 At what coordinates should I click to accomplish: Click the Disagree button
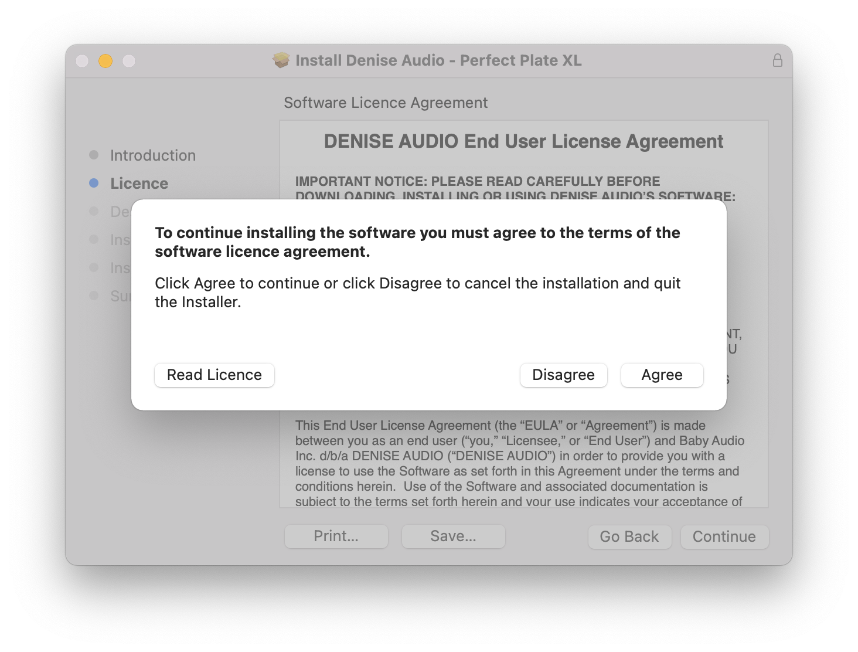(x=563, y=375)
